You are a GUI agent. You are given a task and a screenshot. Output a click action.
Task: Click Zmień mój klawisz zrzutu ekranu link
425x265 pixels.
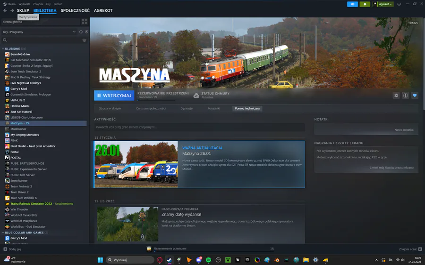(x=391, y=168)
